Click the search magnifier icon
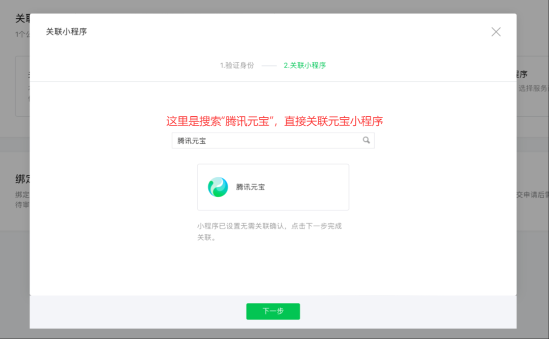This screenshot has height=339, width=549. point(366,140)
